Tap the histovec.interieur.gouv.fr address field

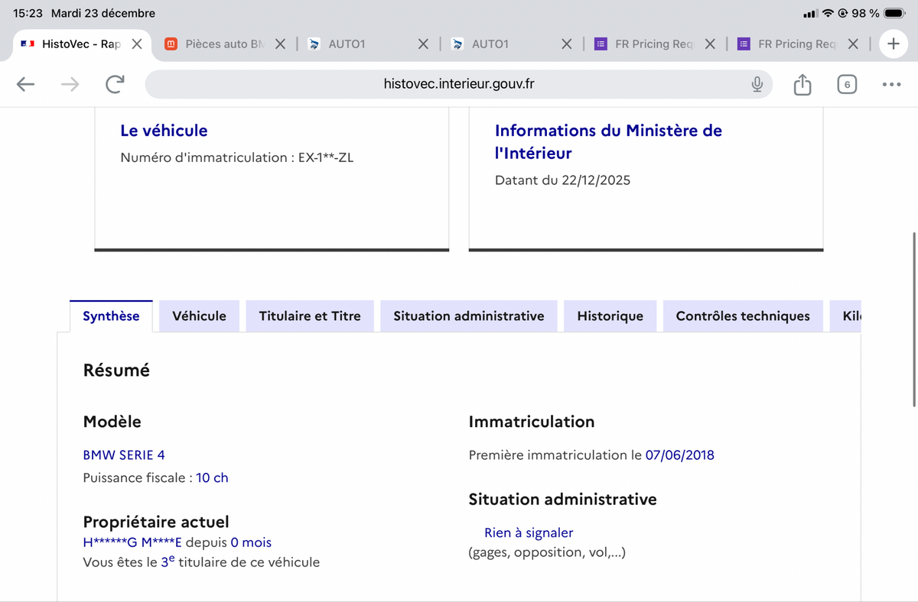(x=457, y=84)
